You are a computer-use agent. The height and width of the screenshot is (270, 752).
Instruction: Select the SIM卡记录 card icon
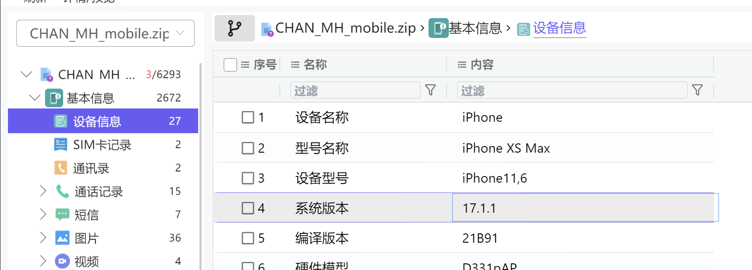coord(60,145)
